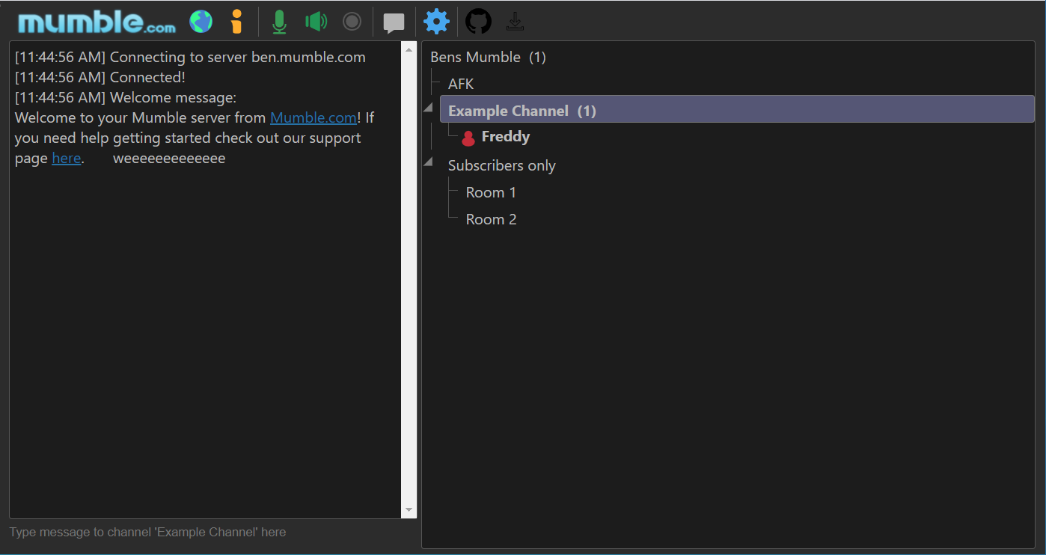Click the mumble.com logo
This screenshot has width=1046, height=555.
tap(97, 22)
